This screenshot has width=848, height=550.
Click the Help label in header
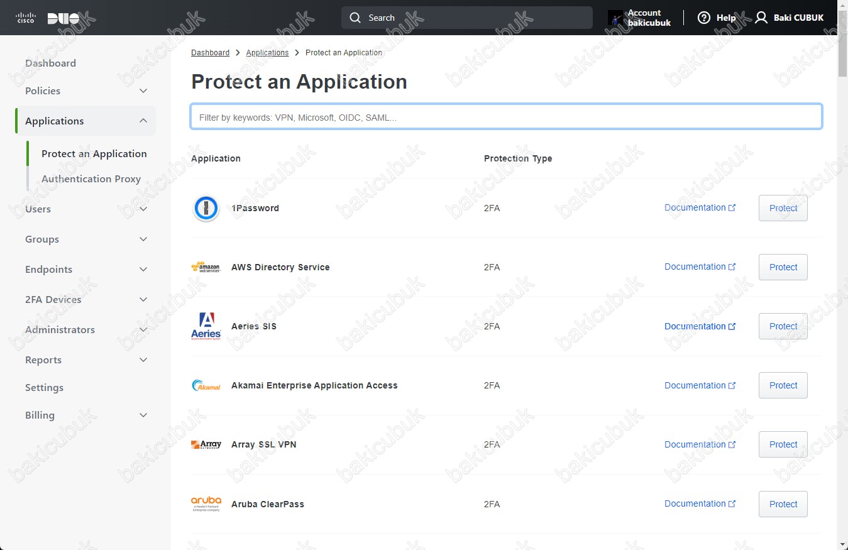726,18
